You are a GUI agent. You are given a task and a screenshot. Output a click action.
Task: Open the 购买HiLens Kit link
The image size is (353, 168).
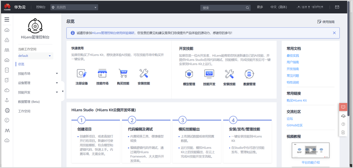tap(297, 100)
